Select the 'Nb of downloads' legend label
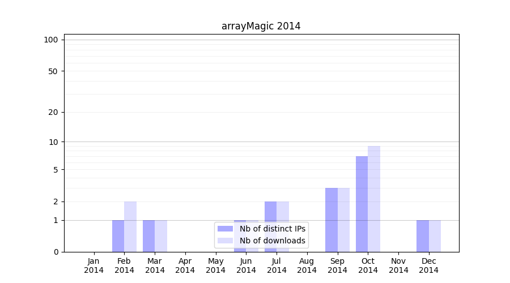 [x=272, y=241]
